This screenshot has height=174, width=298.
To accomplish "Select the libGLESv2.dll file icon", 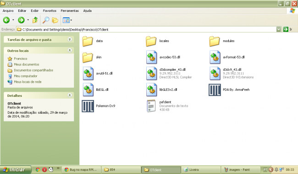I will click(151, 90).
